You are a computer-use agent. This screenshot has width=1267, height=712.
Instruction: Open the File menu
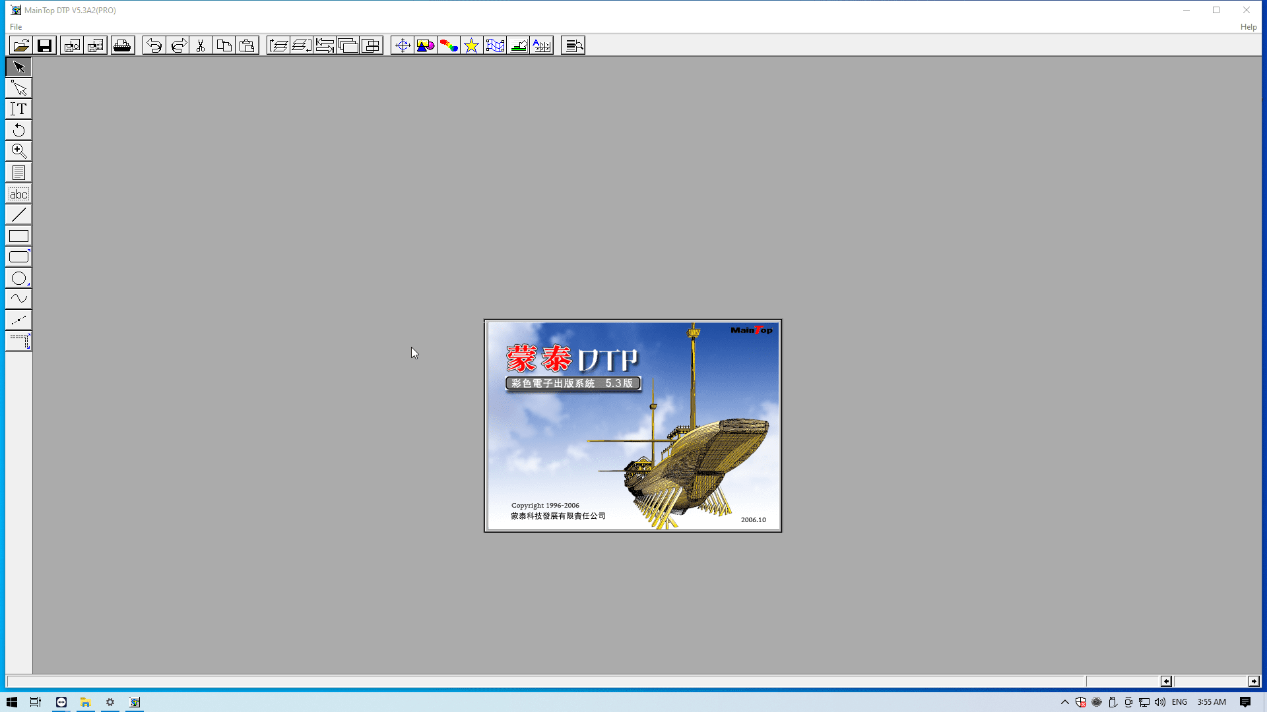click(x=16, y=27)
